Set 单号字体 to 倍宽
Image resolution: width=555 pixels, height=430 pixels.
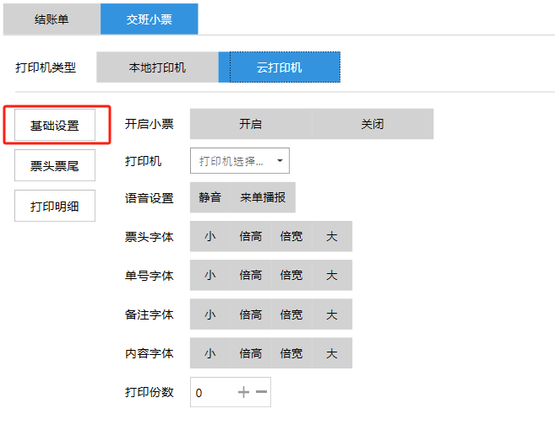pos(291,275)
